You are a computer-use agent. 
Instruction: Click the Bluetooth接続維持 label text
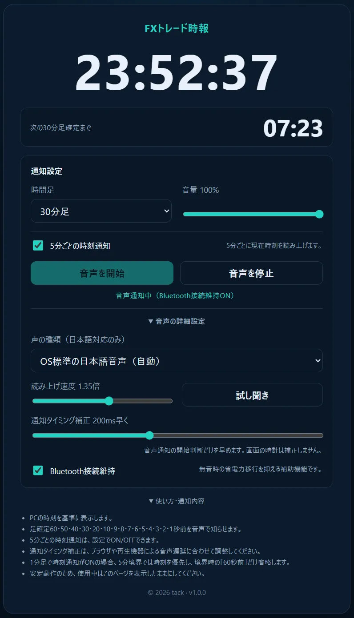tap(83, 471)
